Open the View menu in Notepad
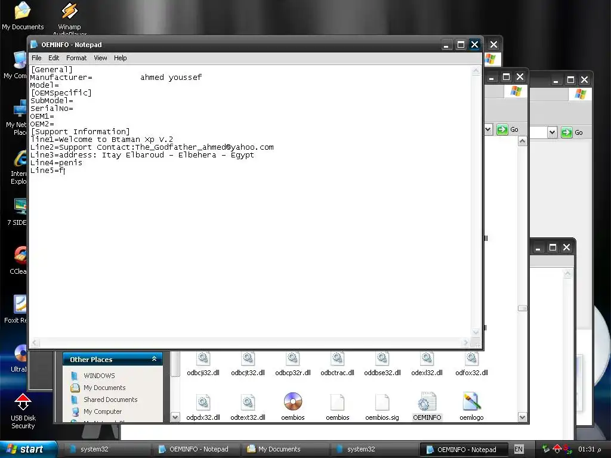 (x=100, y=58)
